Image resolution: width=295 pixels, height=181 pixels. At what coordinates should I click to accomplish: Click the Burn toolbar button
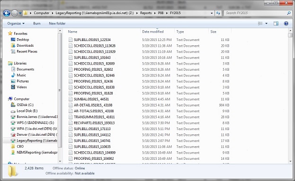pyautogui.click(x=36, y=24)
